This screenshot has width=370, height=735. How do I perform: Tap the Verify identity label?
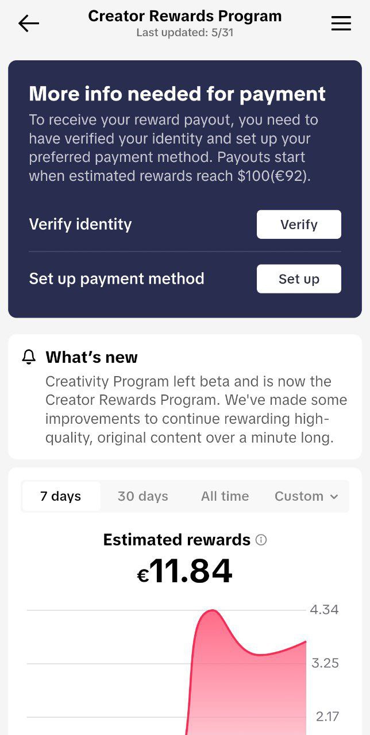pos(80,224)
